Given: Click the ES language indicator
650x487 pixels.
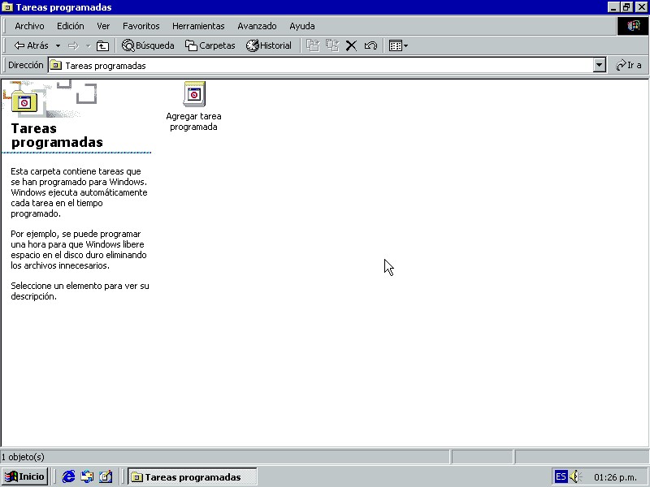Looking at the screenshot, I should 561,476.
